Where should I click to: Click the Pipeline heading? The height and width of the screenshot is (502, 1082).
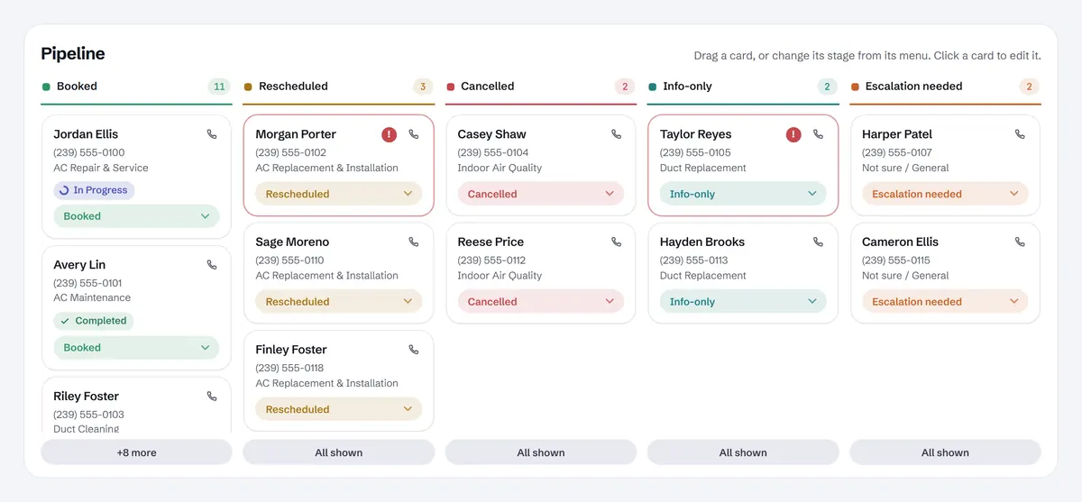pos(73,54)
